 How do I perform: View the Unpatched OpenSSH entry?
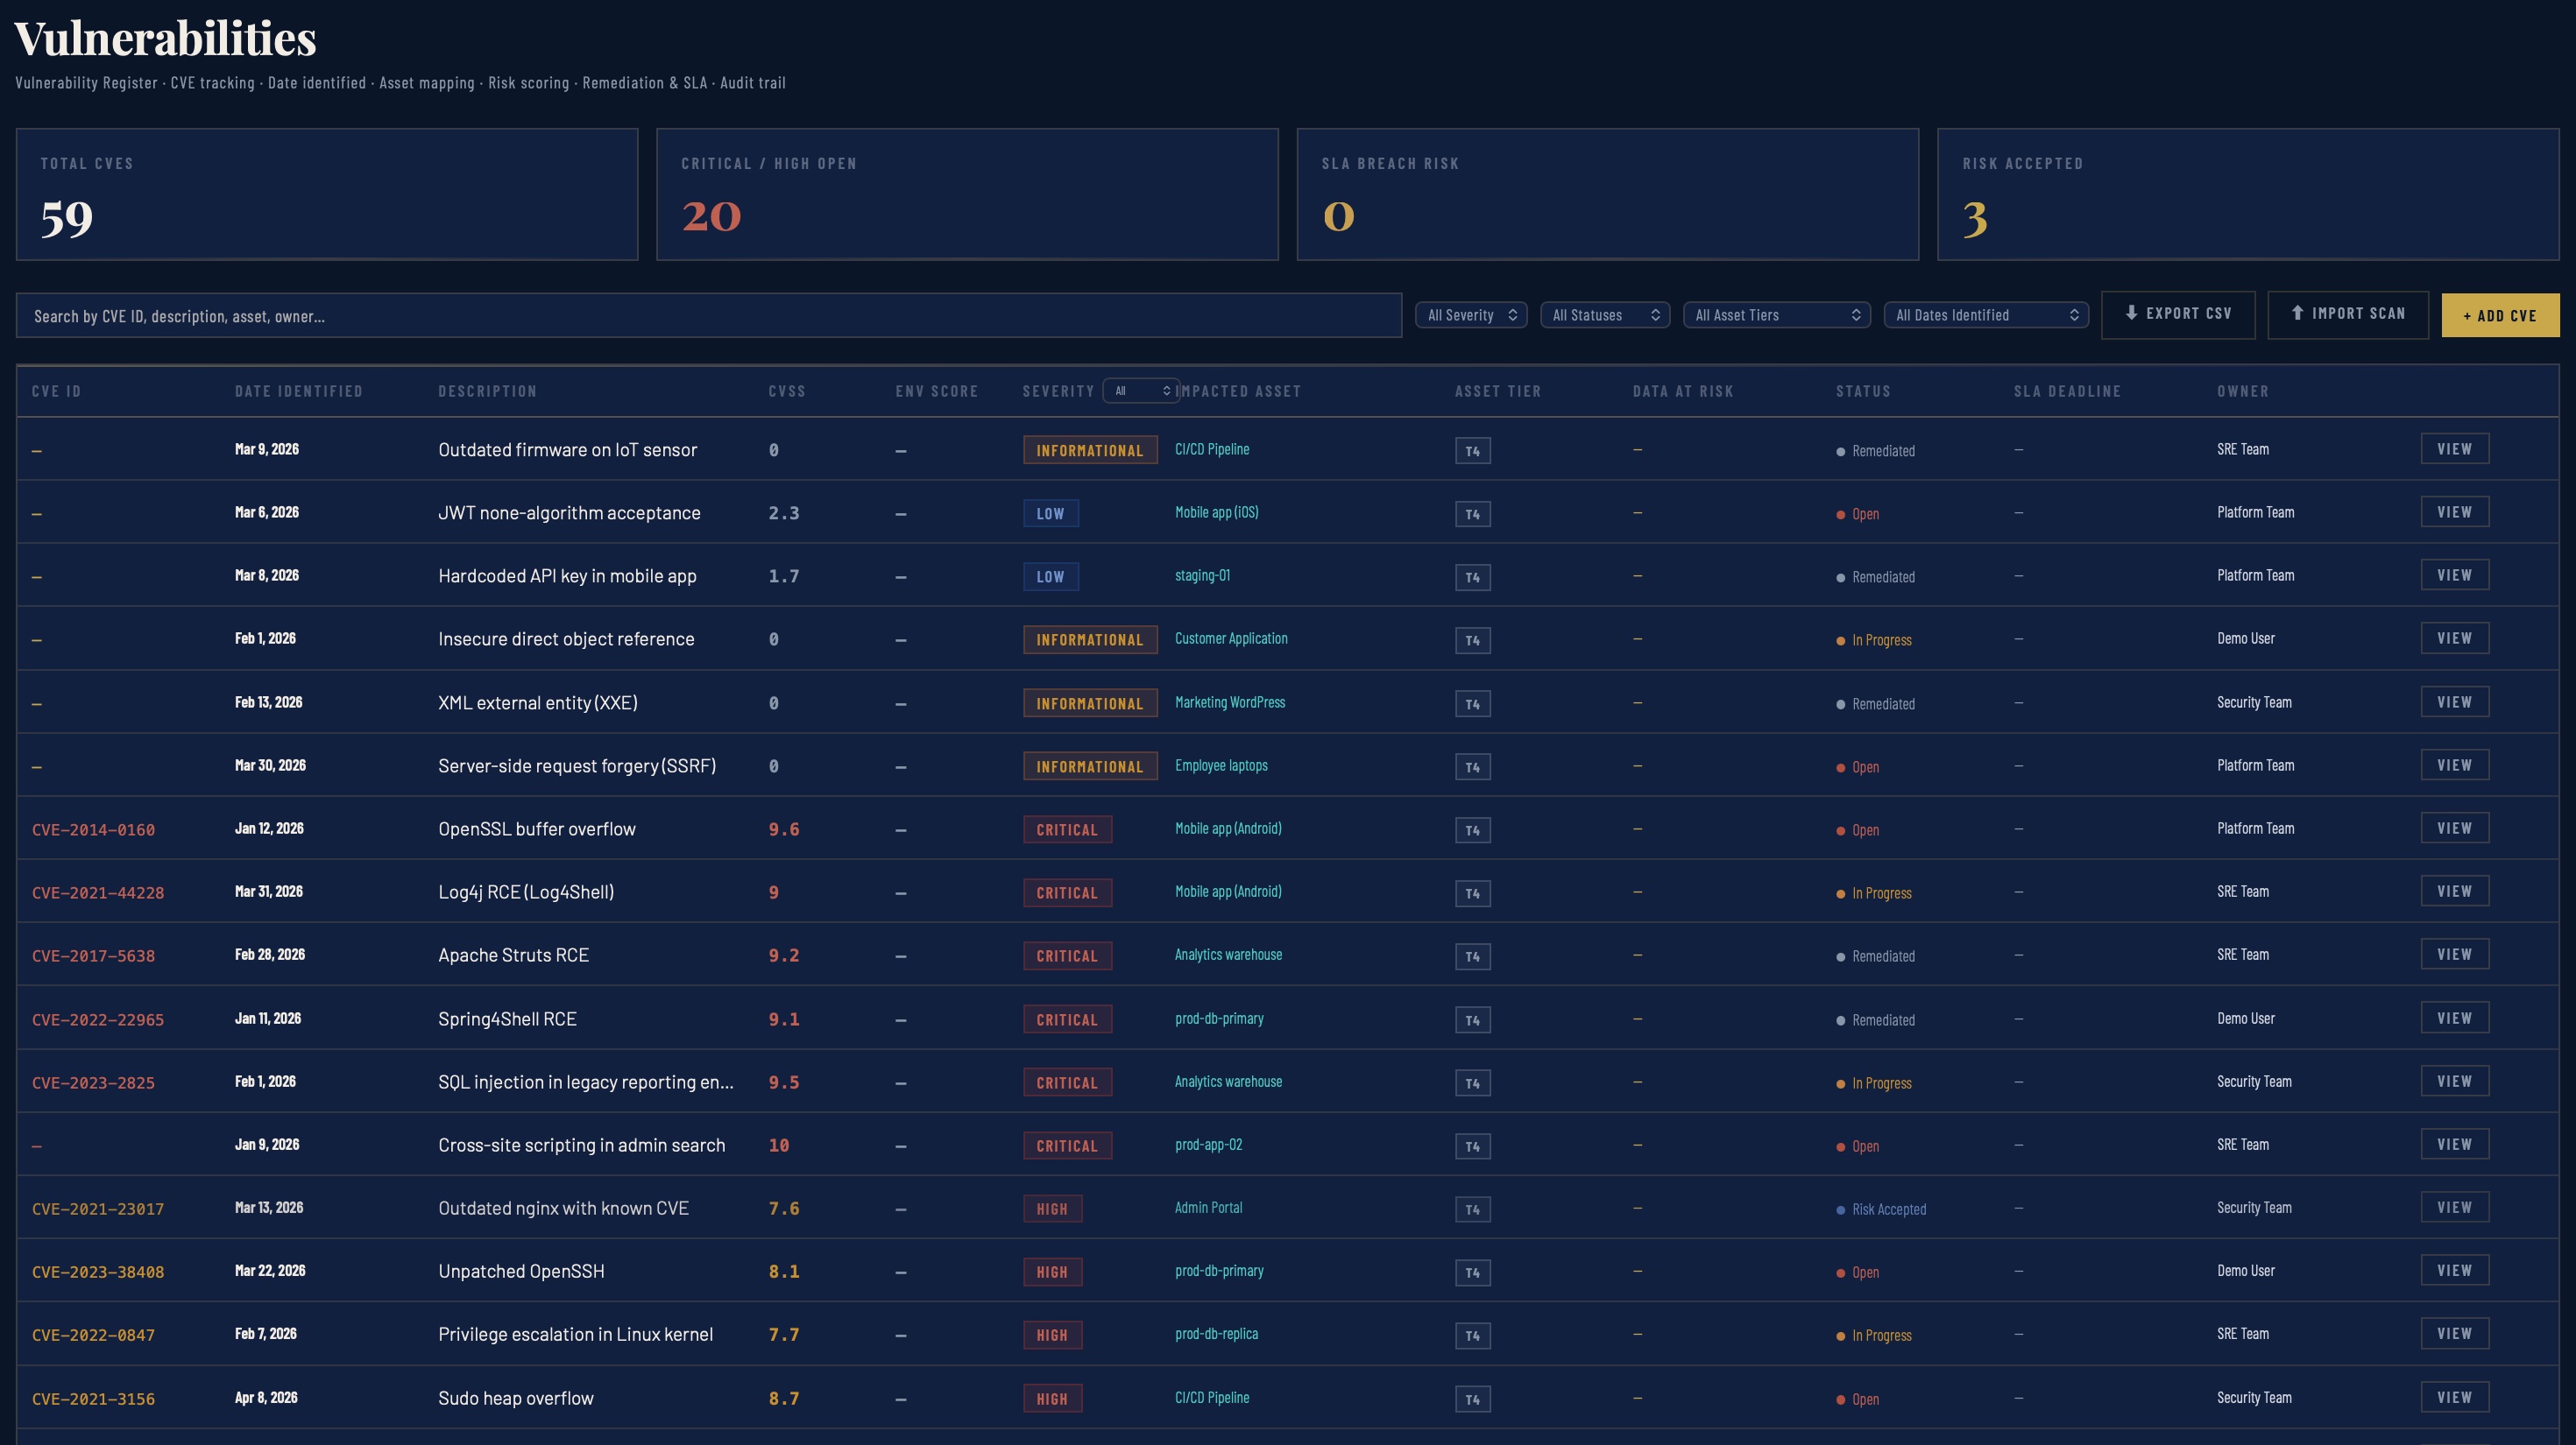click(2454, 1269)
